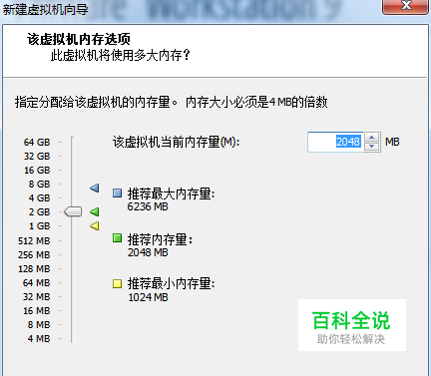The width and height of the screenshot is (431, 376).
Task: Click the 4 GB scale label
Action: pyautogui.click(x=39, y=198)
